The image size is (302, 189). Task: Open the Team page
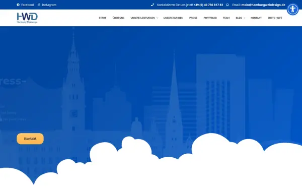click(x=226, y=18)
